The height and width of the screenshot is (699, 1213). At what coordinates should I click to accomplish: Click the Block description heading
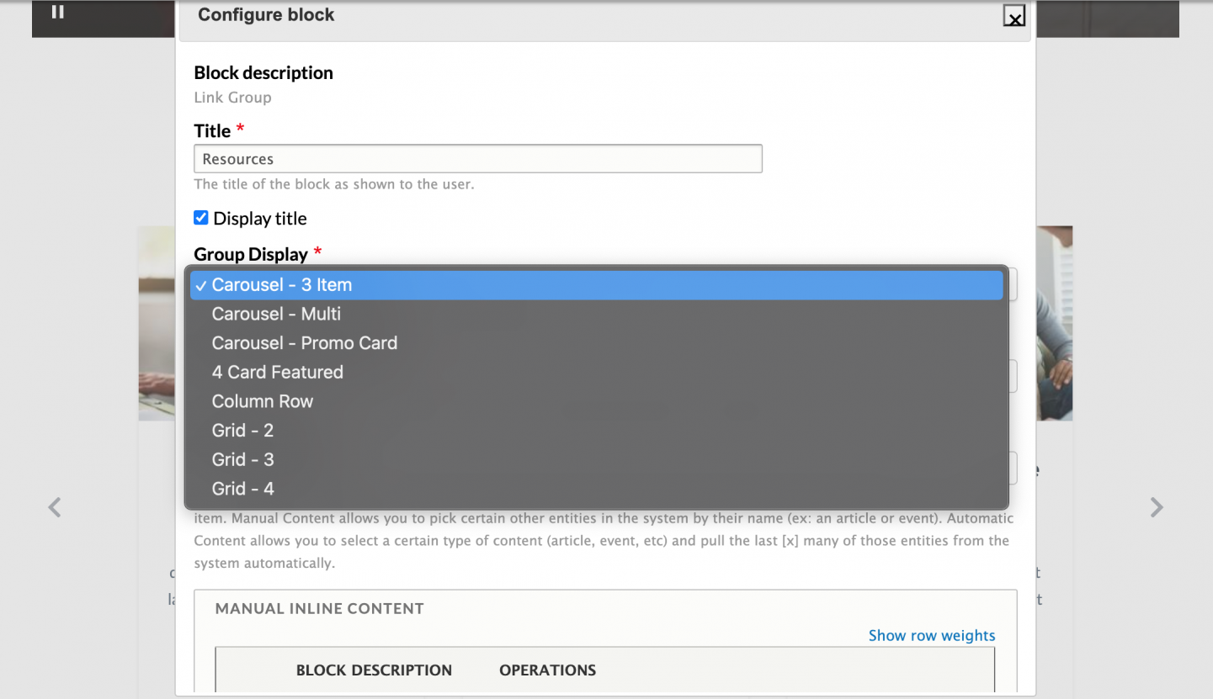(x=263, y=72)
